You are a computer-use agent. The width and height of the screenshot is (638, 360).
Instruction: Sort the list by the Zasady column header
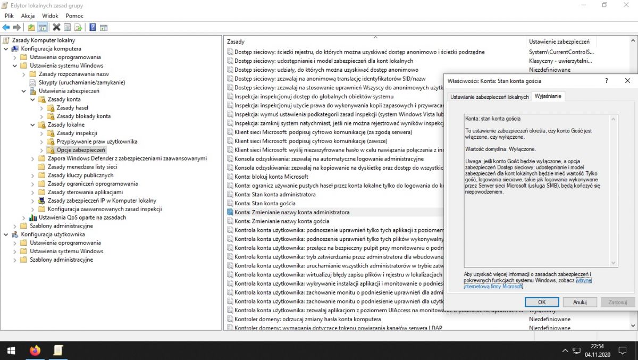coord(375,41)
